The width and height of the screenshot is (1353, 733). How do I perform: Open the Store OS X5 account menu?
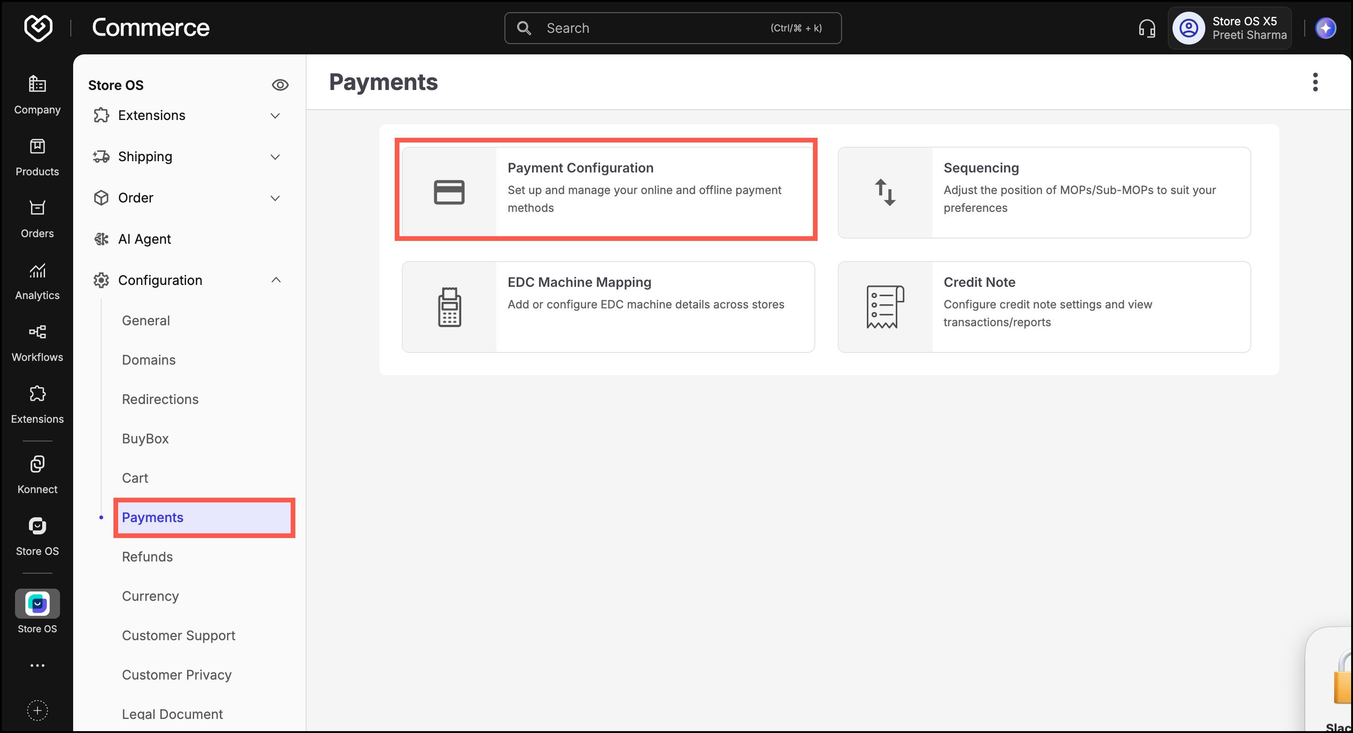(1230, 28)
